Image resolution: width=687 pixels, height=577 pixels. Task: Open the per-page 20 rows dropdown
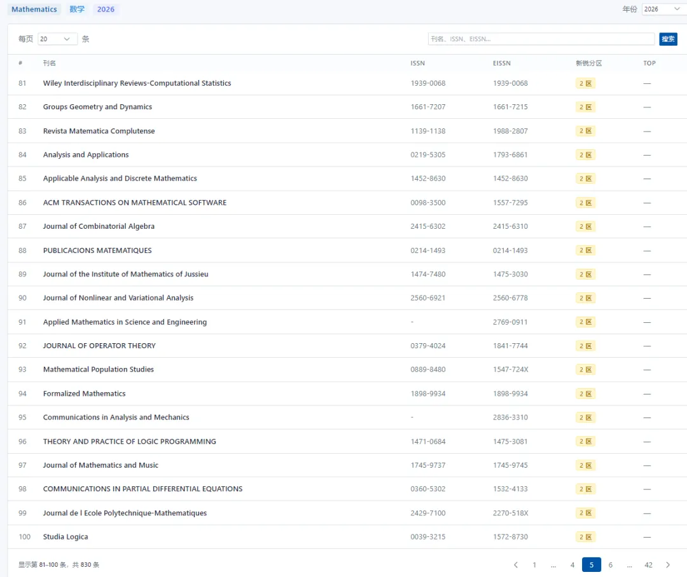57,39
